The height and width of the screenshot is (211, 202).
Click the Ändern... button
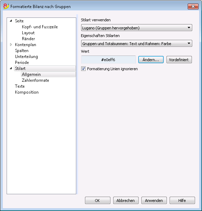(151, 60)
